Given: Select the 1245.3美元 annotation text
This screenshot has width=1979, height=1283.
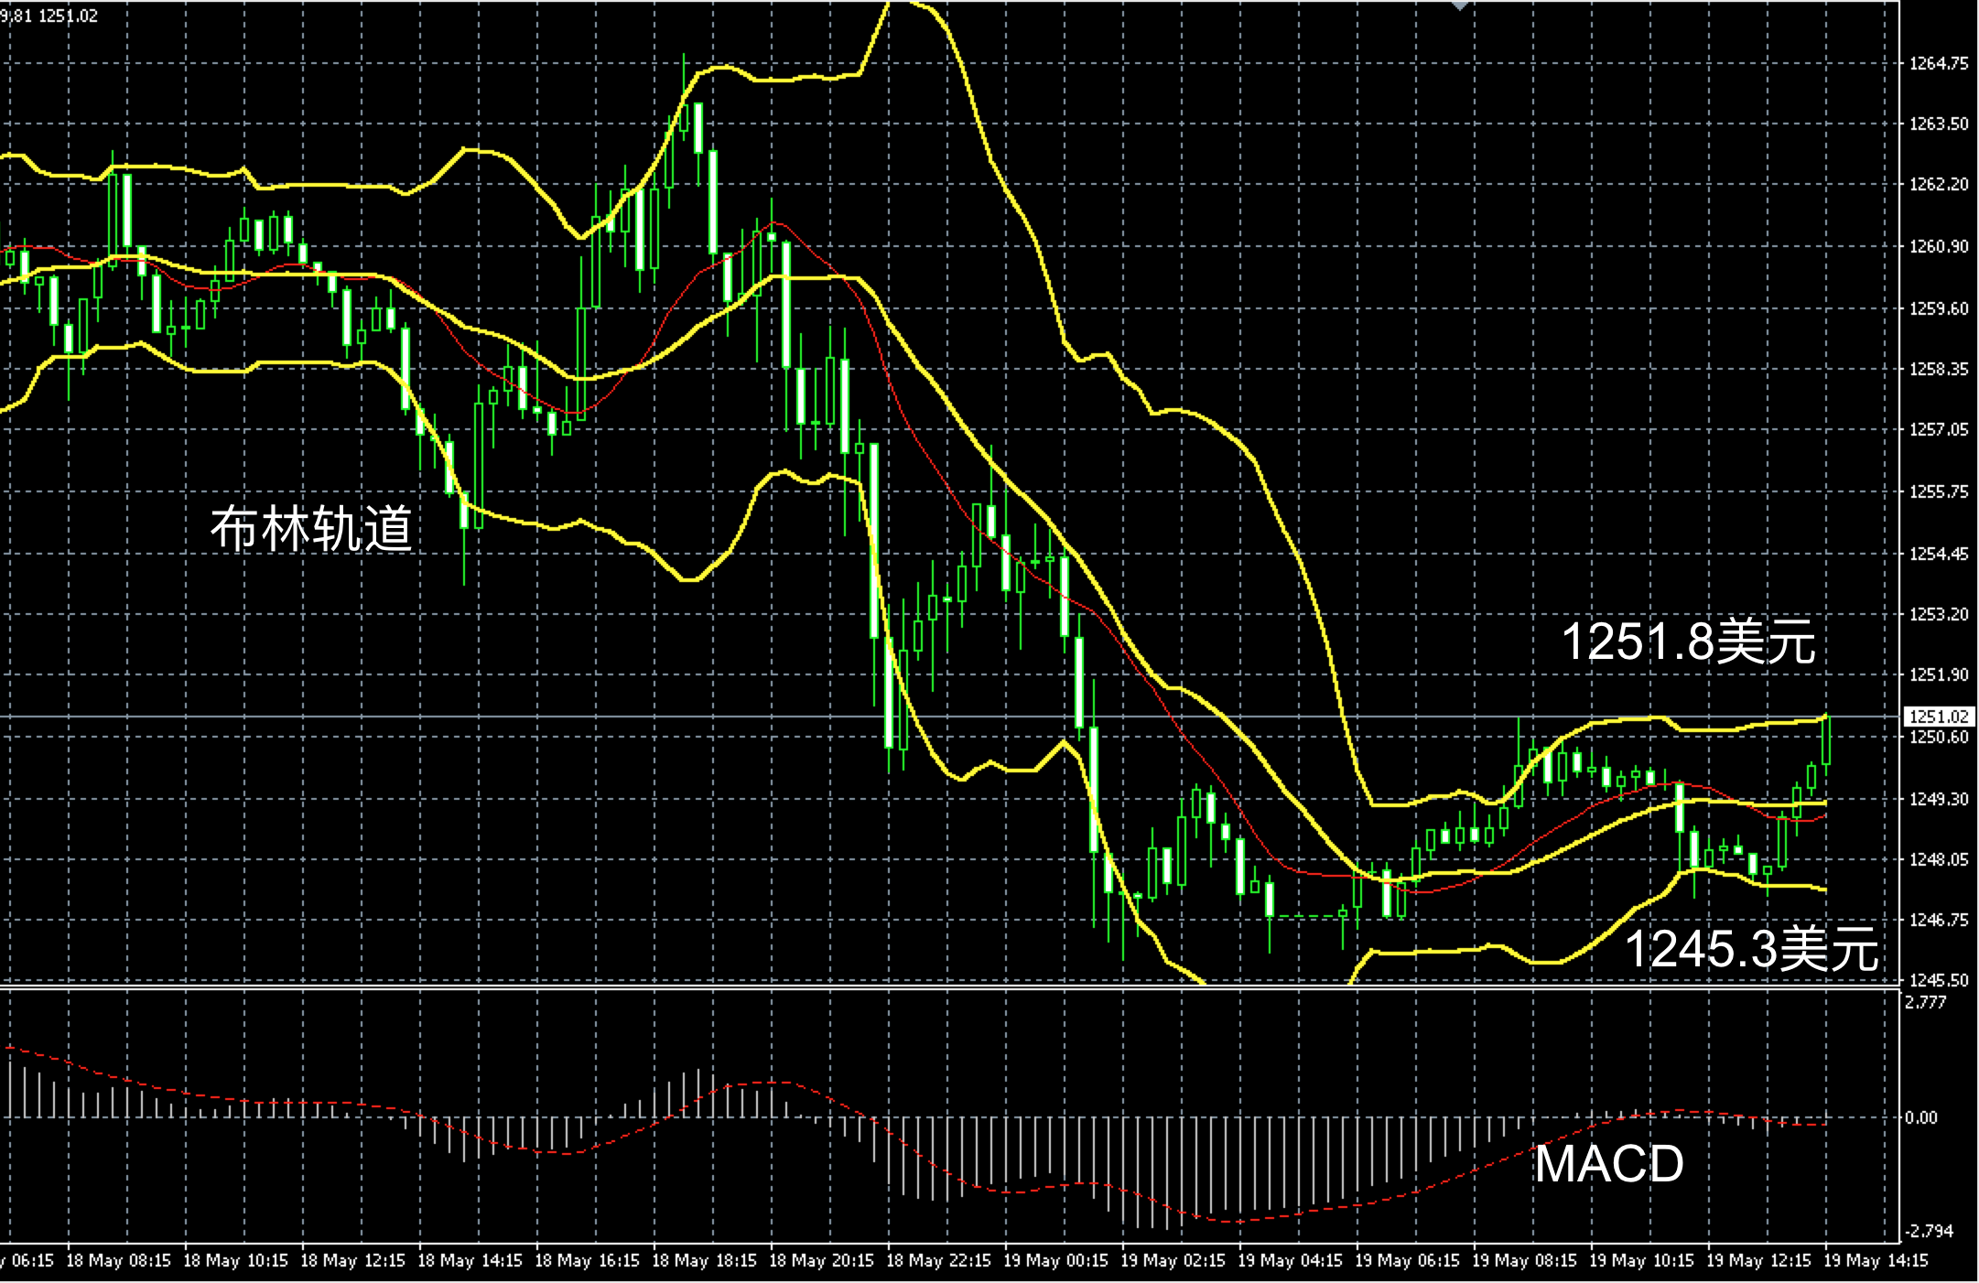Looking at the screenshot, I should point(1750,948).
